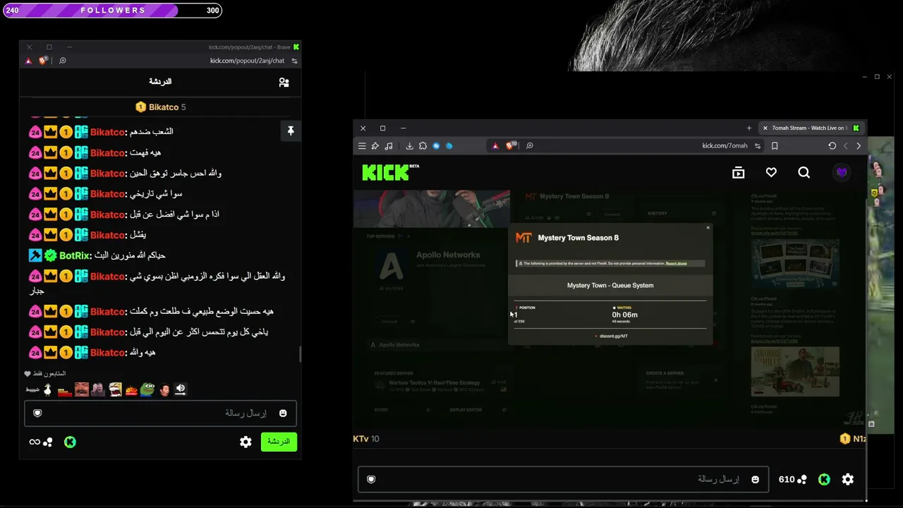Click the shield icon in 7omah chat input
903x508 pixels.
pyautogui.click(x=371, y=480)
